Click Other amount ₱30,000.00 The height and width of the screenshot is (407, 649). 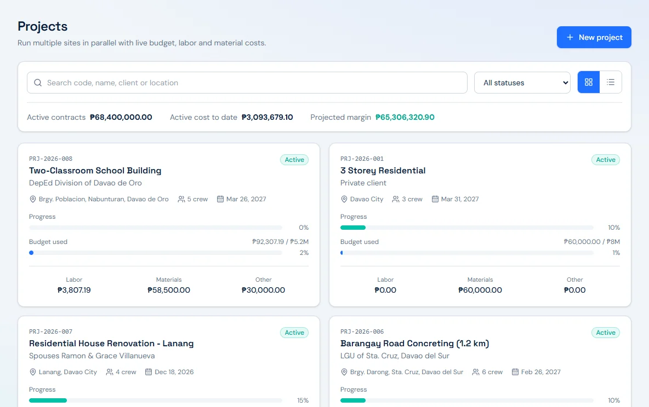tap(263, 290)
